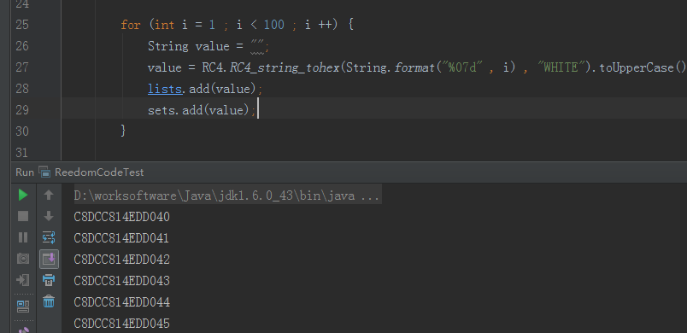Click the toUpperCase() call
Viewport: 687px width, 333px height.
pyautogui.click(x=642, y=67)
